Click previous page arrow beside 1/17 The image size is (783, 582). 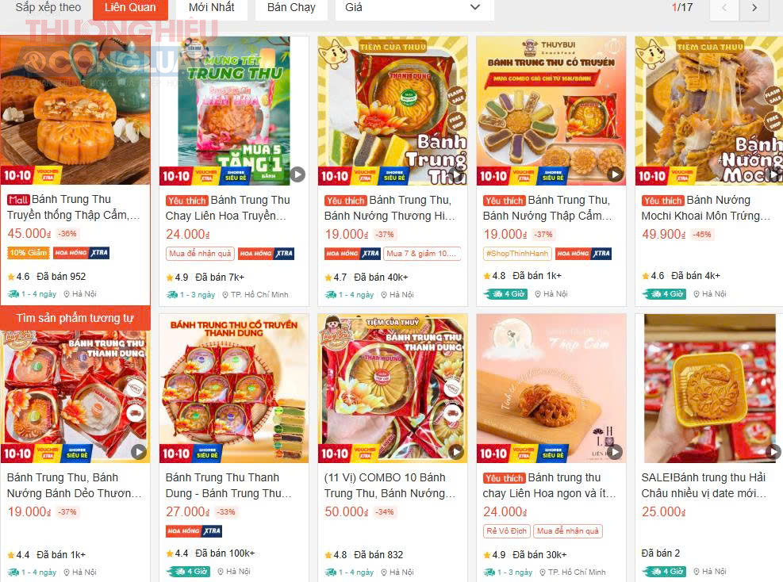click(724, 8)
